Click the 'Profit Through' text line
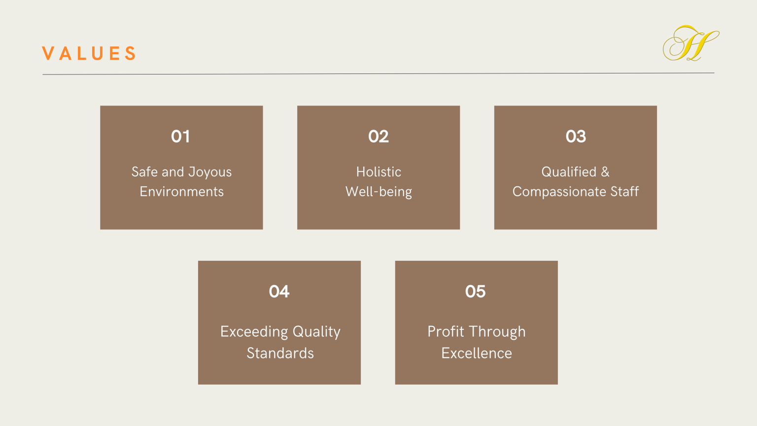 [x=477, y=332]
